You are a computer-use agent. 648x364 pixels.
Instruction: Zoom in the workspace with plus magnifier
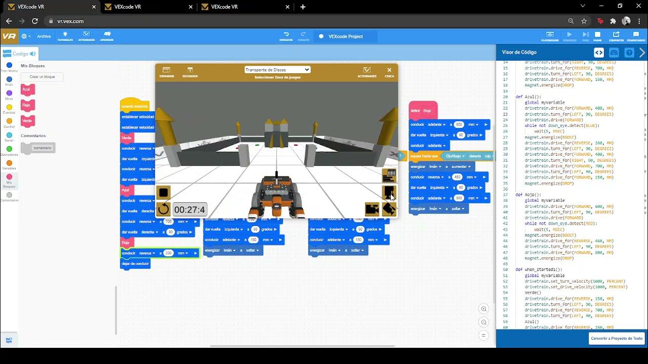pos(484,309)
